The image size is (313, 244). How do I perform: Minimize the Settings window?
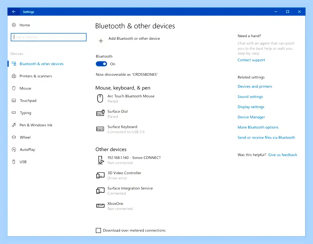click(x=276, y=12)
